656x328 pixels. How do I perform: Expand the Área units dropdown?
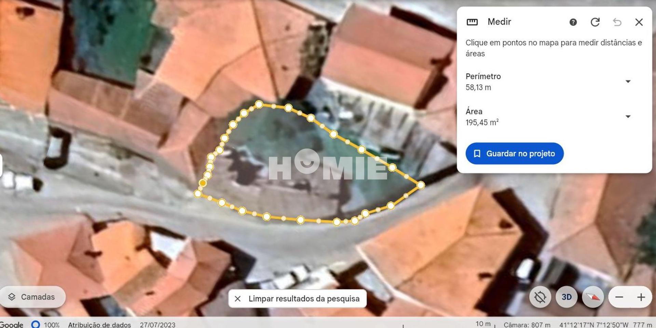click(628, 116)
